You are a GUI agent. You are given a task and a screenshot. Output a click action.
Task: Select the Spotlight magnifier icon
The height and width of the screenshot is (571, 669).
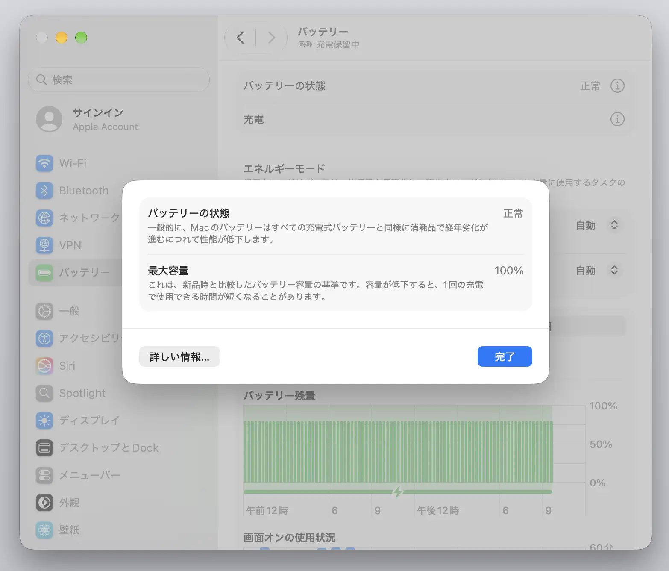pos(44,393)
